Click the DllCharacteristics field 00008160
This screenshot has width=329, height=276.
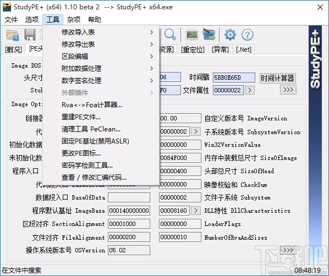coord(174,211)
